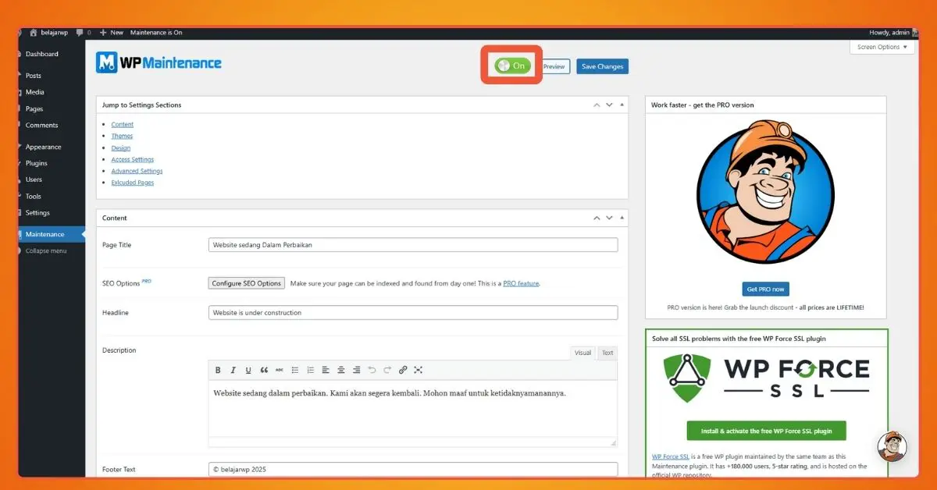This screenshot has width=937, height=490.
Task: Enter distraction-free fullscreen mode from the editor
Action: tap(419, 369)
